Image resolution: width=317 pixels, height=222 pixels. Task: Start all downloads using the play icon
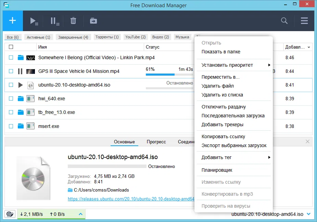click(34, 21)
